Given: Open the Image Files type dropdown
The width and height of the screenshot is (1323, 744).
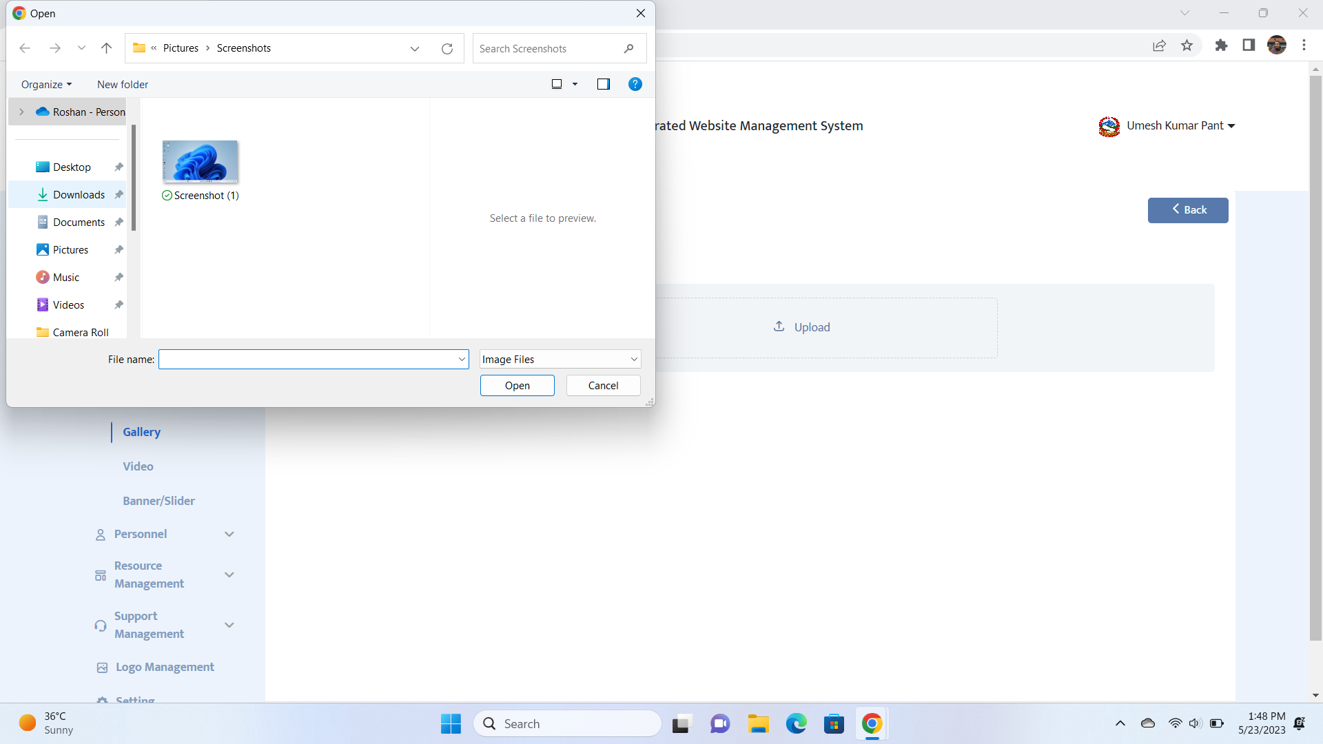Looking at the screenshot, I should (560, 359).
